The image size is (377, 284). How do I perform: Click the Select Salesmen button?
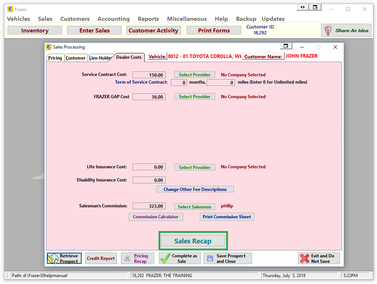(194, 207)
